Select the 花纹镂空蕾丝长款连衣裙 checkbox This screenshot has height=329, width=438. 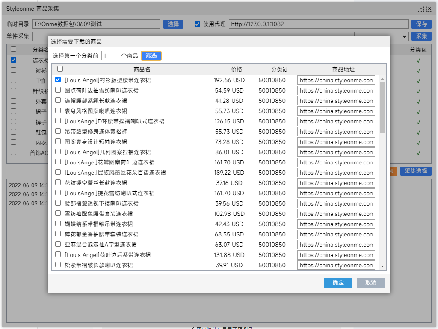[x=58, y=182]
